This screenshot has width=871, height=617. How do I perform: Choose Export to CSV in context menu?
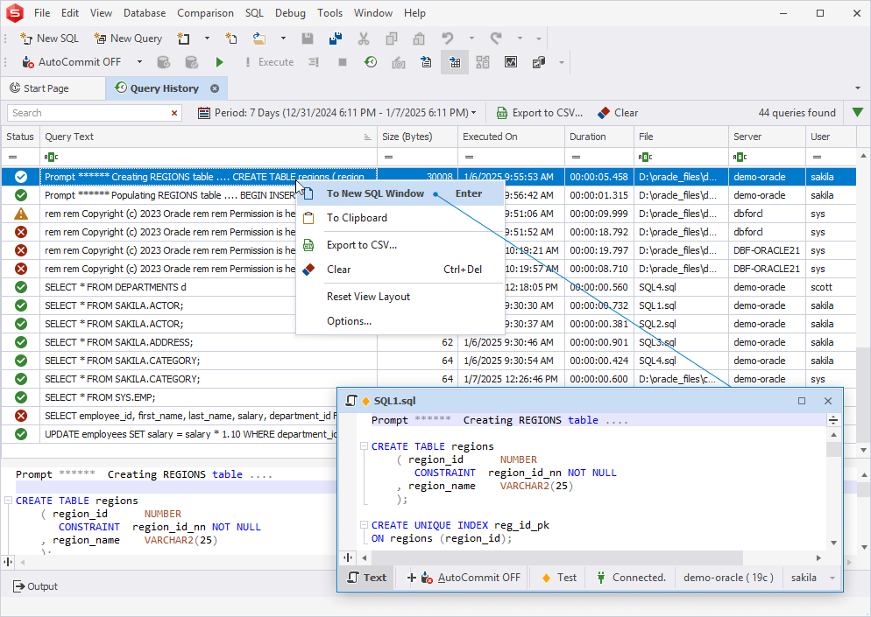[x=400, y=245]
